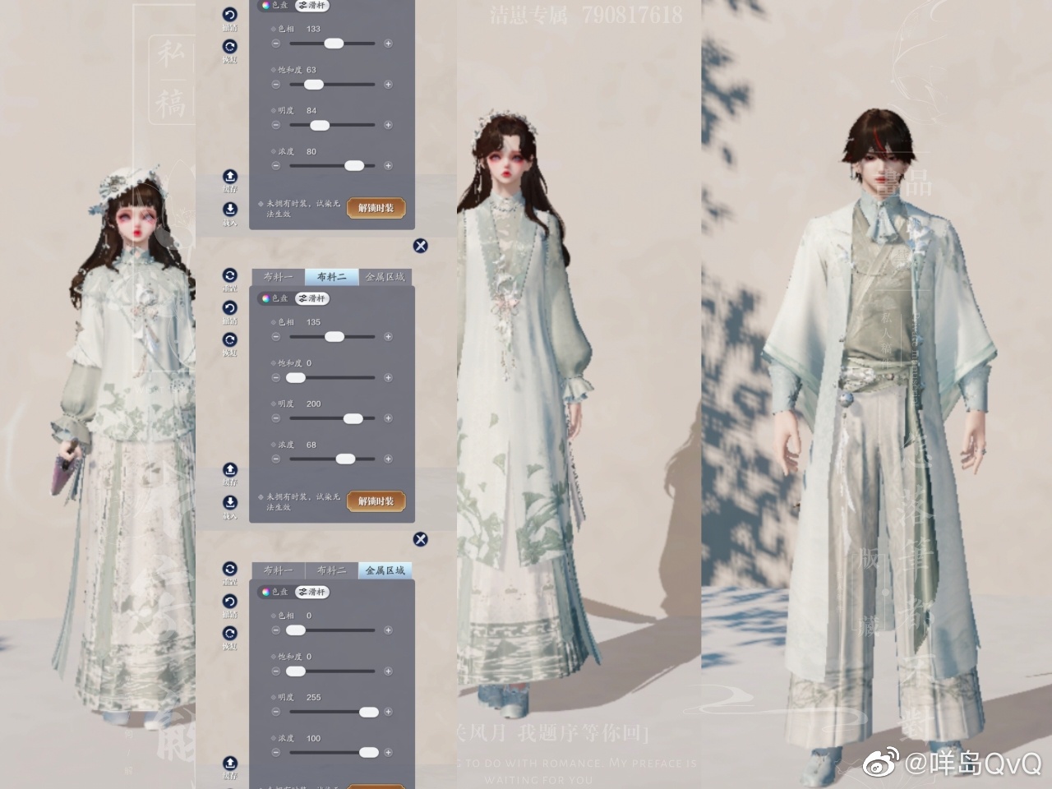This screenshot has width=1052, height=789.
Task: Increase brightness with plus icon at value 200
Action: [x=388, y=418]
